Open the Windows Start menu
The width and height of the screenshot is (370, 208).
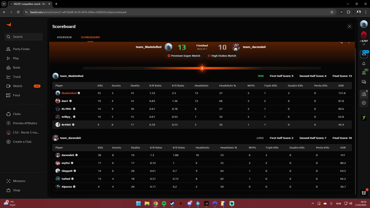138,203
